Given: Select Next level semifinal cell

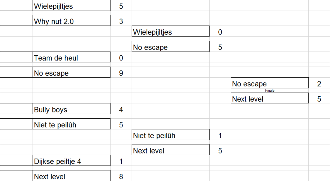Looking at the screenshot, I should coord(171,150).
